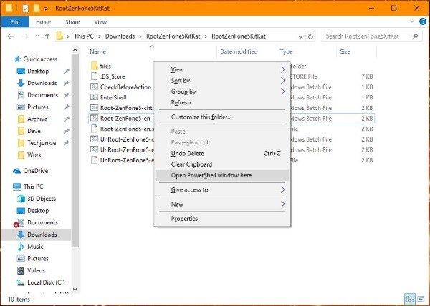Click the search magnifier icon
430x306 pixels.
coord(415,36)
